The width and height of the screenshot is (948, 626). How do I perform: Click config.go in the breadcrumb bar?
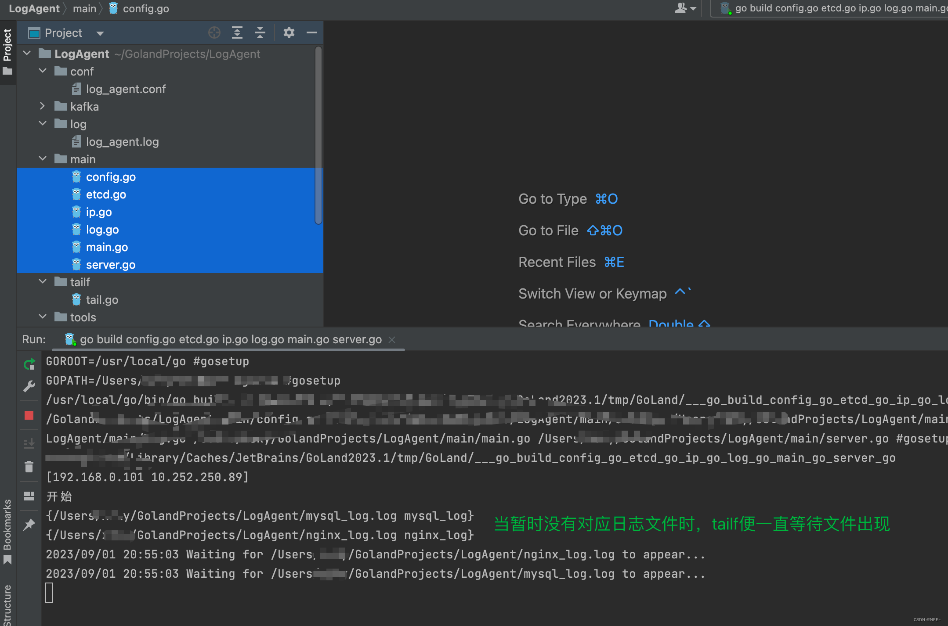click(145, 8)
